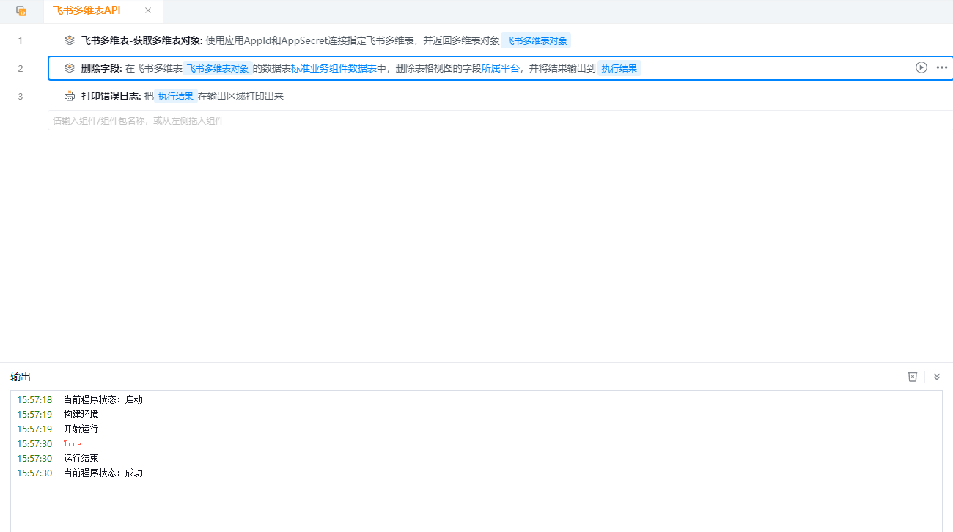The height and width of the screenshot is (532, 953).
Task: Close the 飞书多维表API tab
Action: pyautogui.click(x=148, y=10)
